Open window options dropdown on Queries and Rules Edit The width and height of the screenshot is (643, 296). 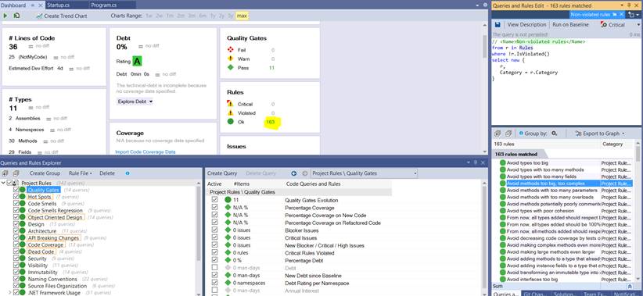click(x=623, y=5)
